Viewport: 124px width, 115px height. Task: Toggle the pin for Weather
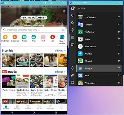coord(119,54)
